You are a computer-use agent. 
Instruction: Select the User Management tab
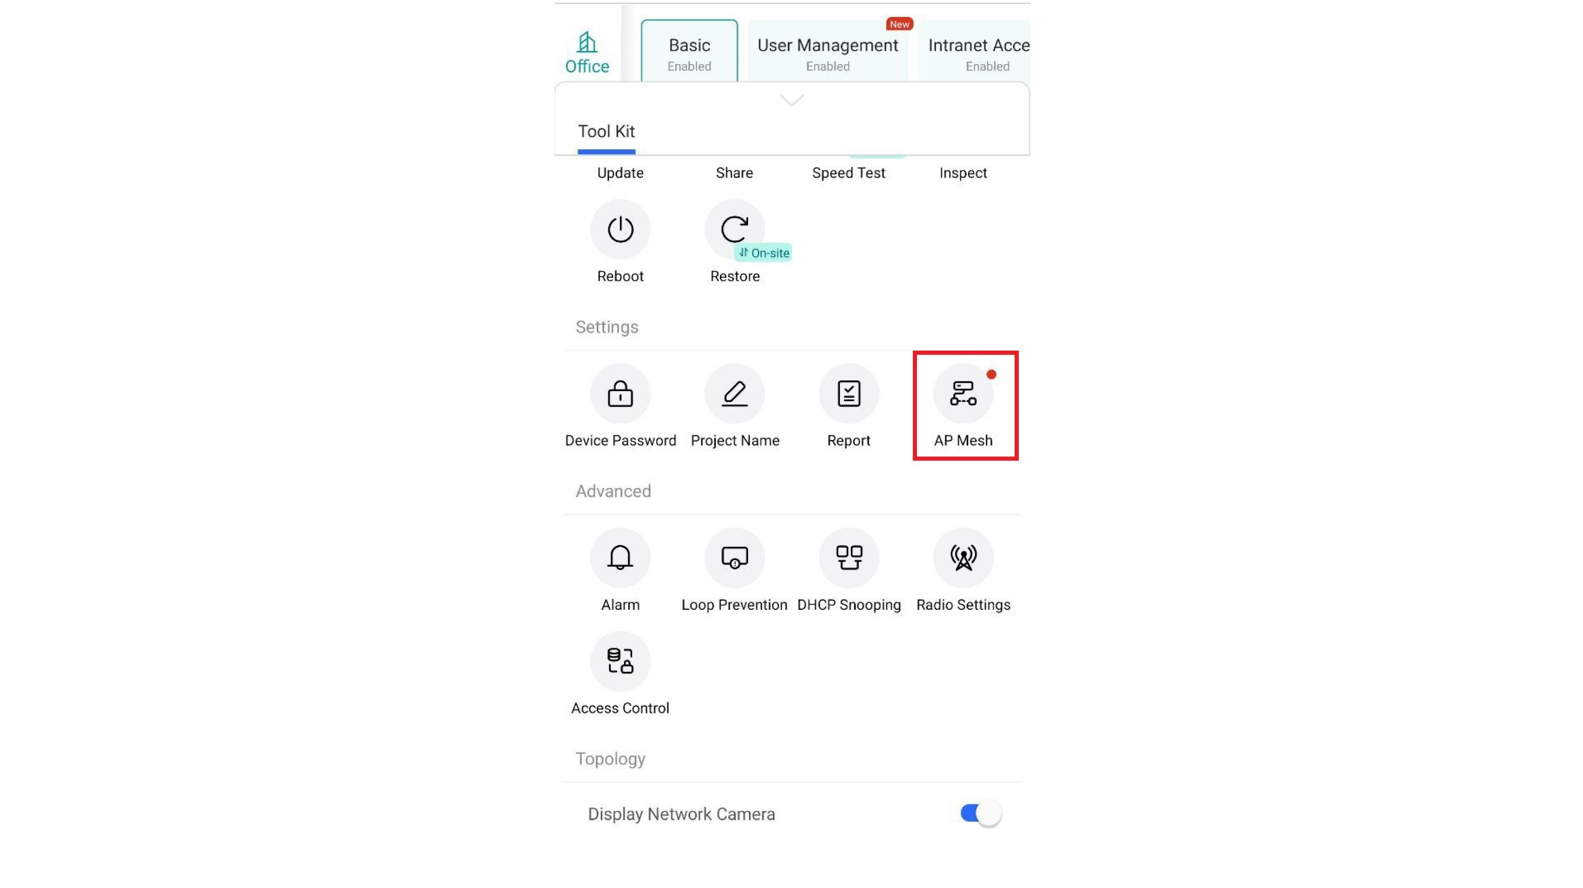(x=827, y=51)
